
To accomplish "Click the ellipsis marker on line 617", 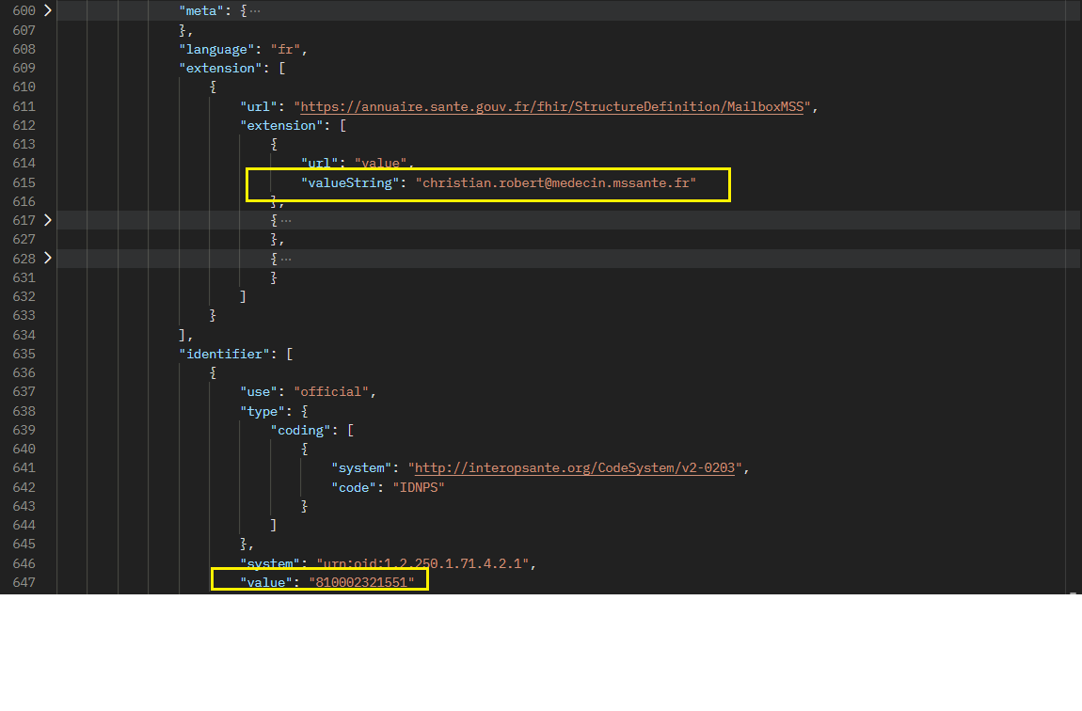I will tap(285, 220).
